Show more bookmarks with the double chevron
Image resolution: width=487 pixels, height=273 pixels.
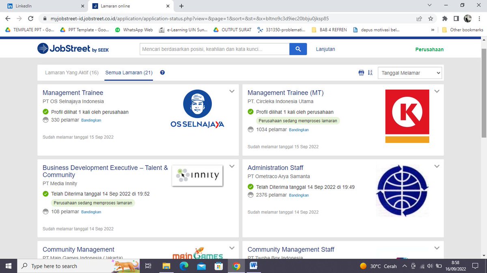point(433,30)
